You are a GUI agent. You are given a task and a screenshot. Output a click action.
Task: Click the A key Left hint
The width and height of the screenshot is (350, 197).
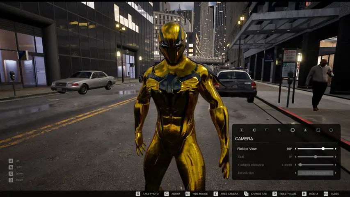pyautogui.click(x=11, y=167)
